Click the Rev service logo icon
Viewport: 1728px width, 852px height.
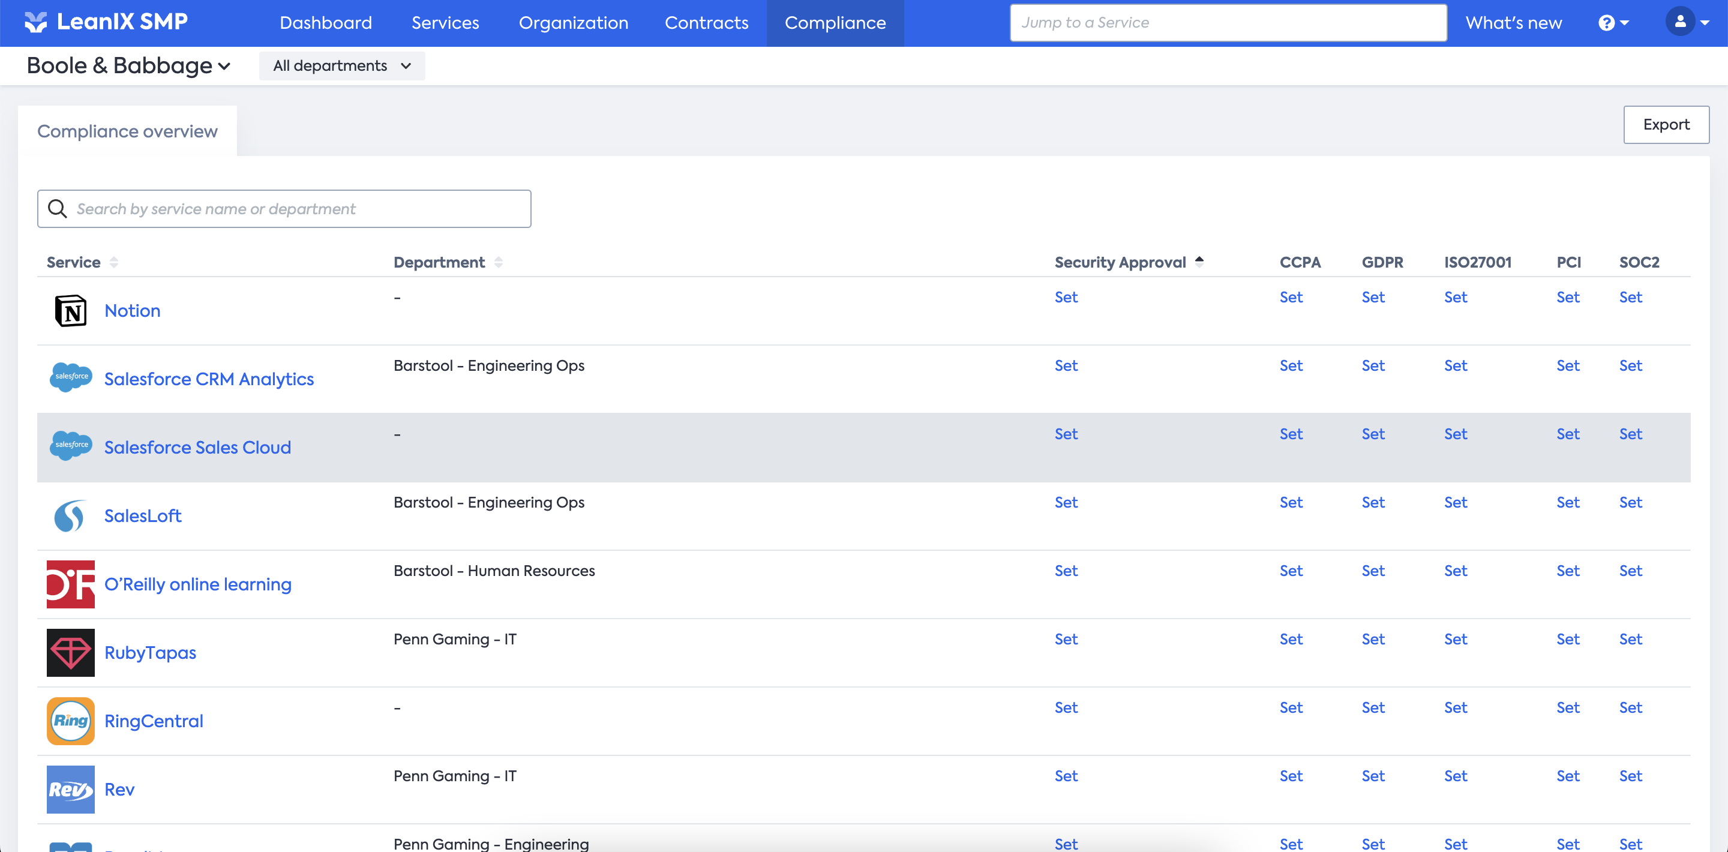point(70,789)
